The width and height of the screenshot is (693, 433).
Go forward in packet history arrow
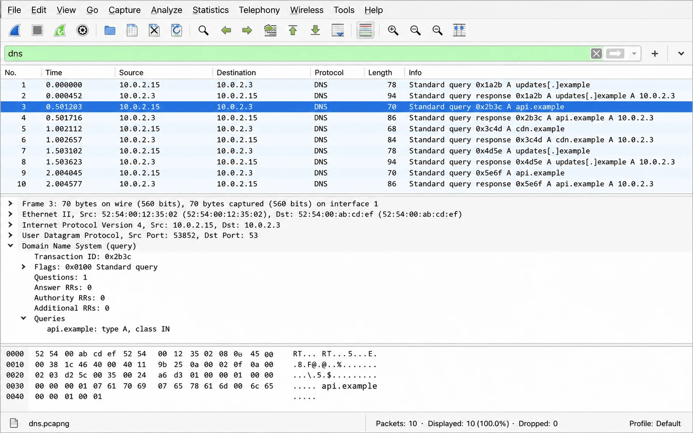click(x=247, y=31)
